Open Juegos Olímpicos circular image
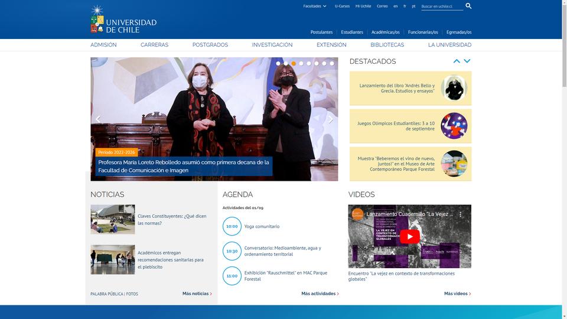 [454, 126]
